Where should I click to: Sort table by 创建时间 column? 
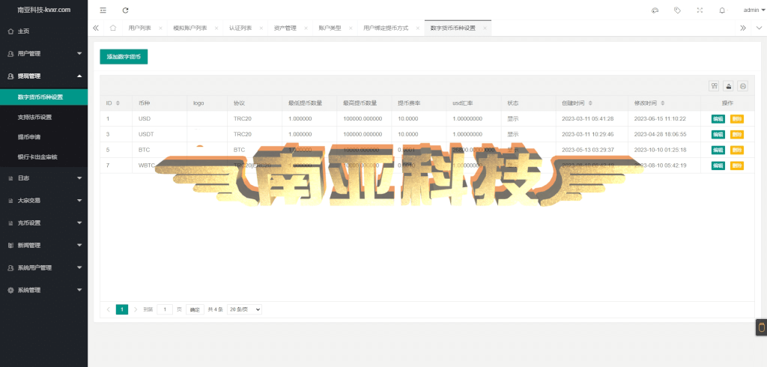(590, 103)
